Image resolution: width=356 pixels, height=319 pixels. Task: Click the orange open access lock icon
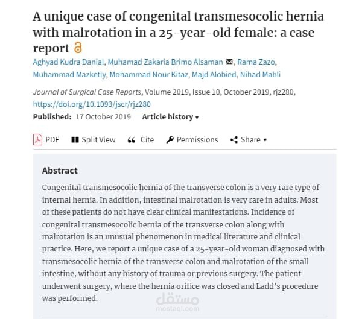click(78, 48)
